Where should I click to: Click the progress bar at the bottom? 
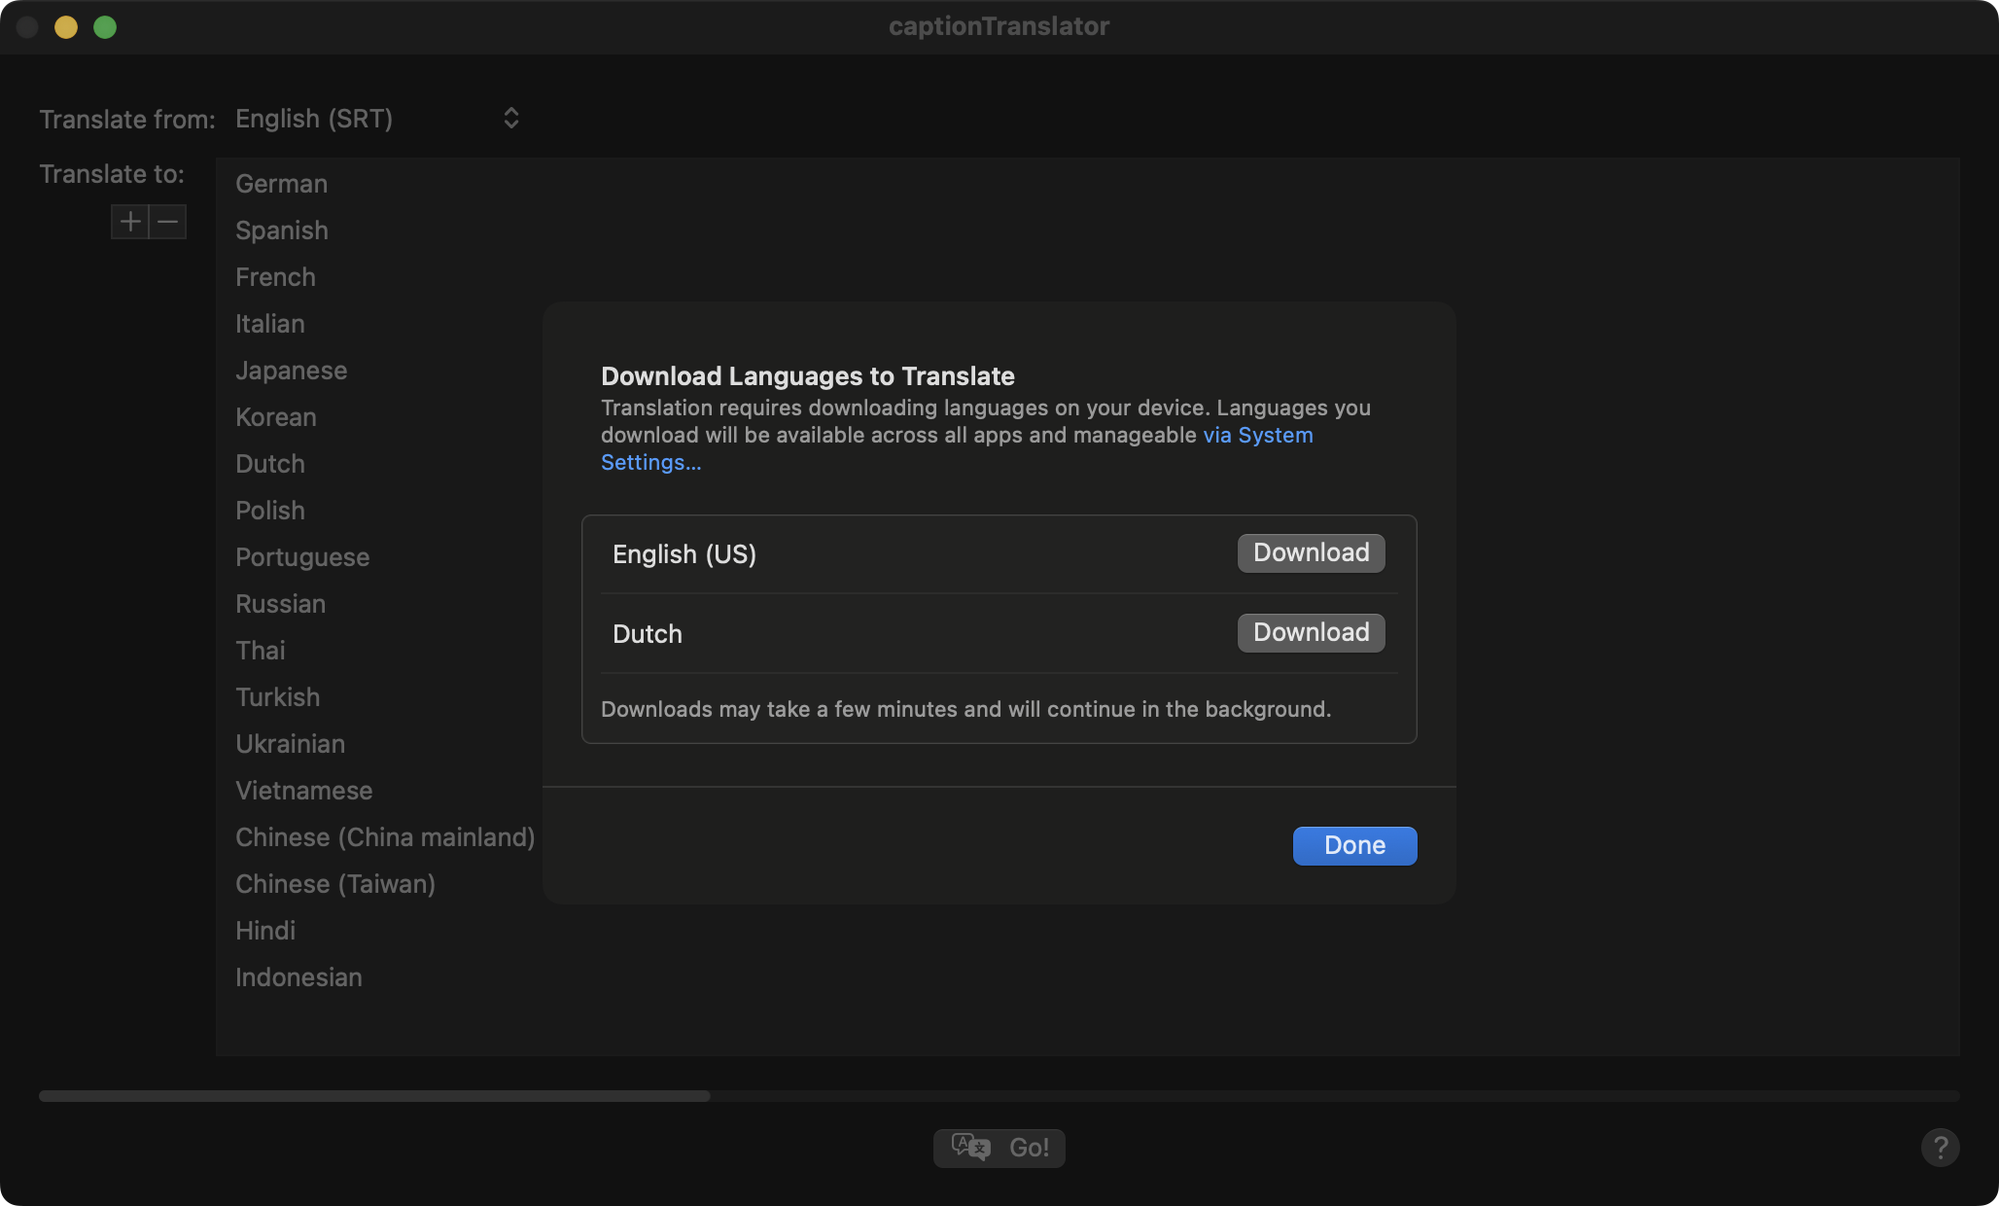[x=999, y=1096]
